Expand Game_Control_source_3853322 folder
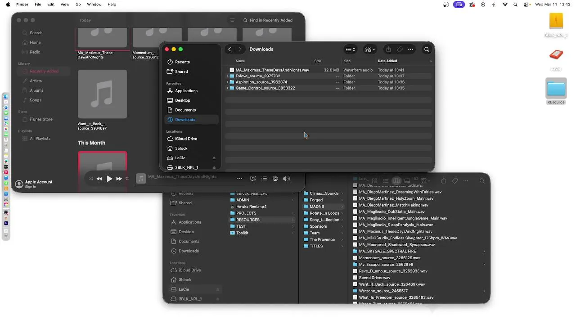 tap(227, 88)
